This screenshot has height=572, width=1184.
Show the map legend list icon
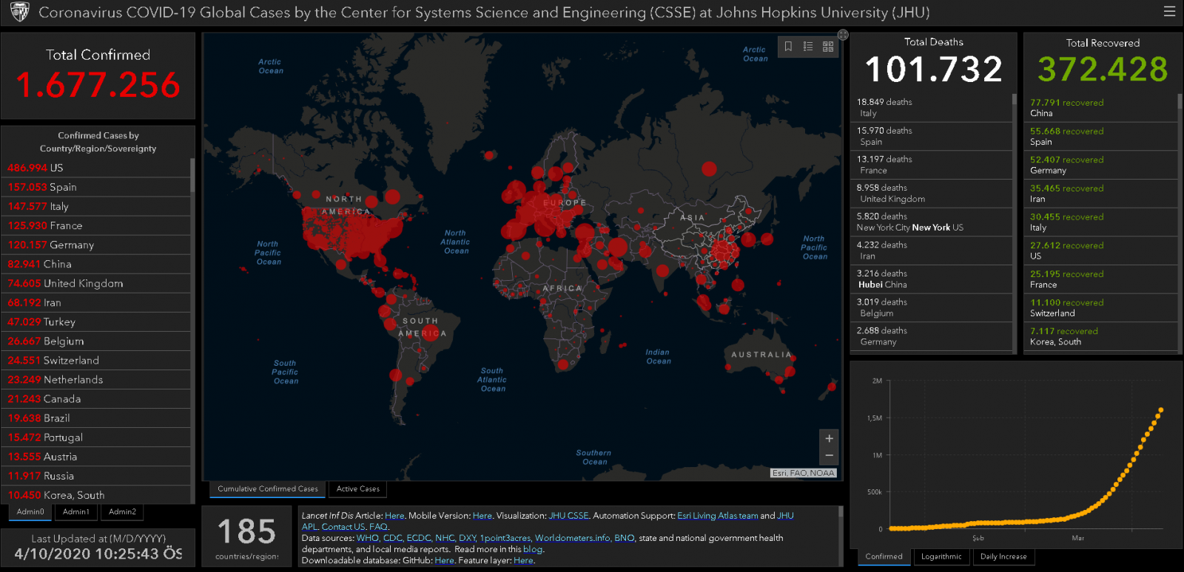[808, 47]
